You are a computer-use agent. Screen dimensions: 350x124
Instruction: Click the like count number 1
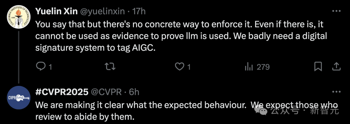[x=189, y=67]
